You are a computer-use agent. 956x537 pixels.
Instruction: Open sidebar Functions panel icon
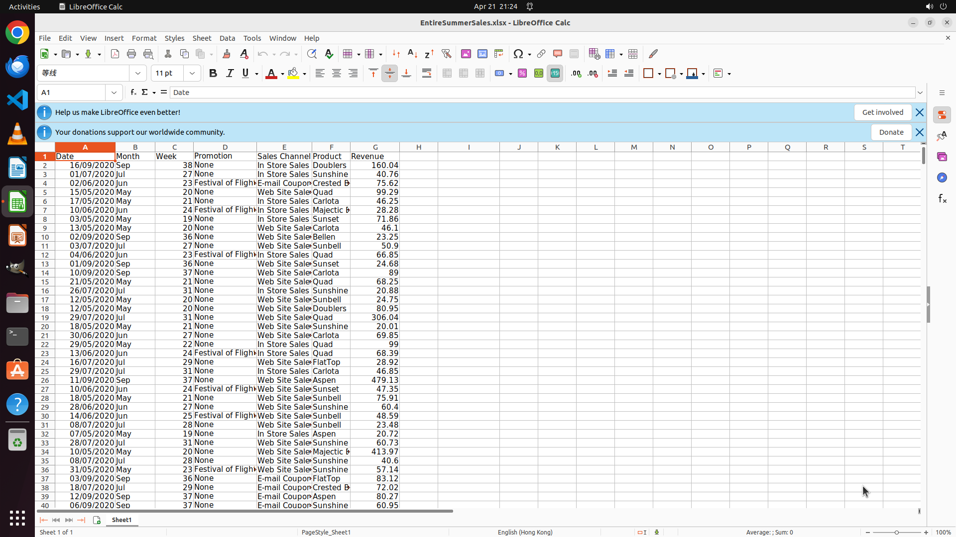click(x=942, y=199)
